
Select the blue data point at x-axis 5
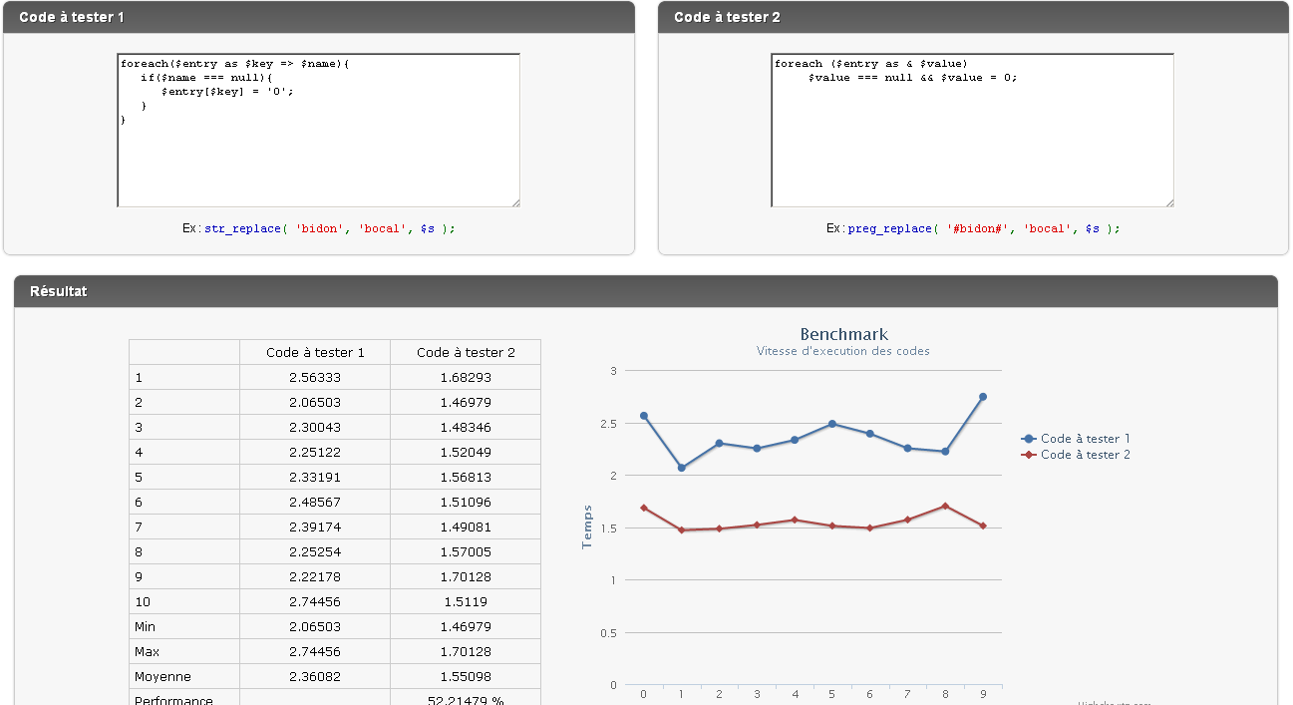[832, 424]
